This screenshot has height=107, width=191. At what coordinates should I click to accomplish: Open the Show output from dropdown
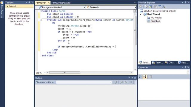(x=111, y=82)
